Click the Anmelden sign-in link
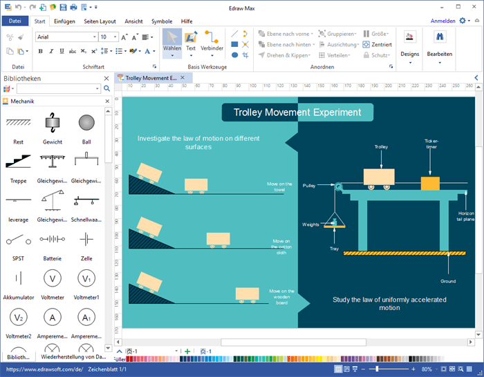 coord(443,21)
